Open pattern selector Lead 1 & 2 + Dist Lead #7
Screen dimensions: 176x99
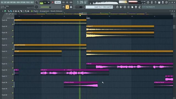click(99, 7)
